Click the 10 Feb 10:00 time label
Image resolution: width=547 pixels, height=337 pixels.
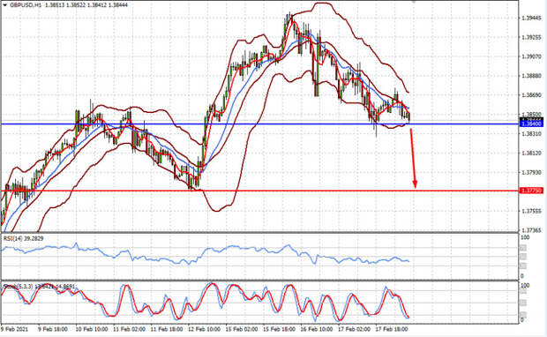click(91, 329)
